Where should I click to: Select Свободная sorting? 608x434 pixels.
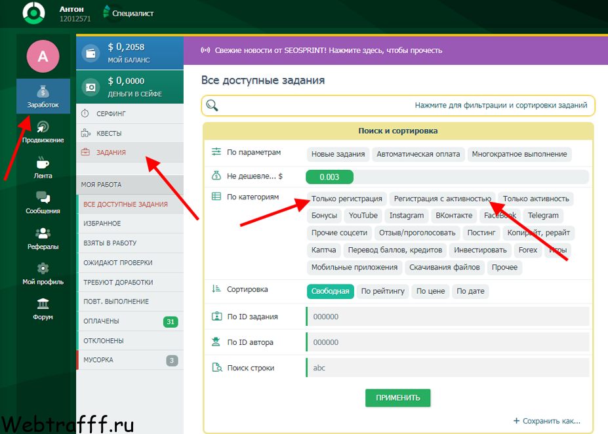[x=331, y=291]
